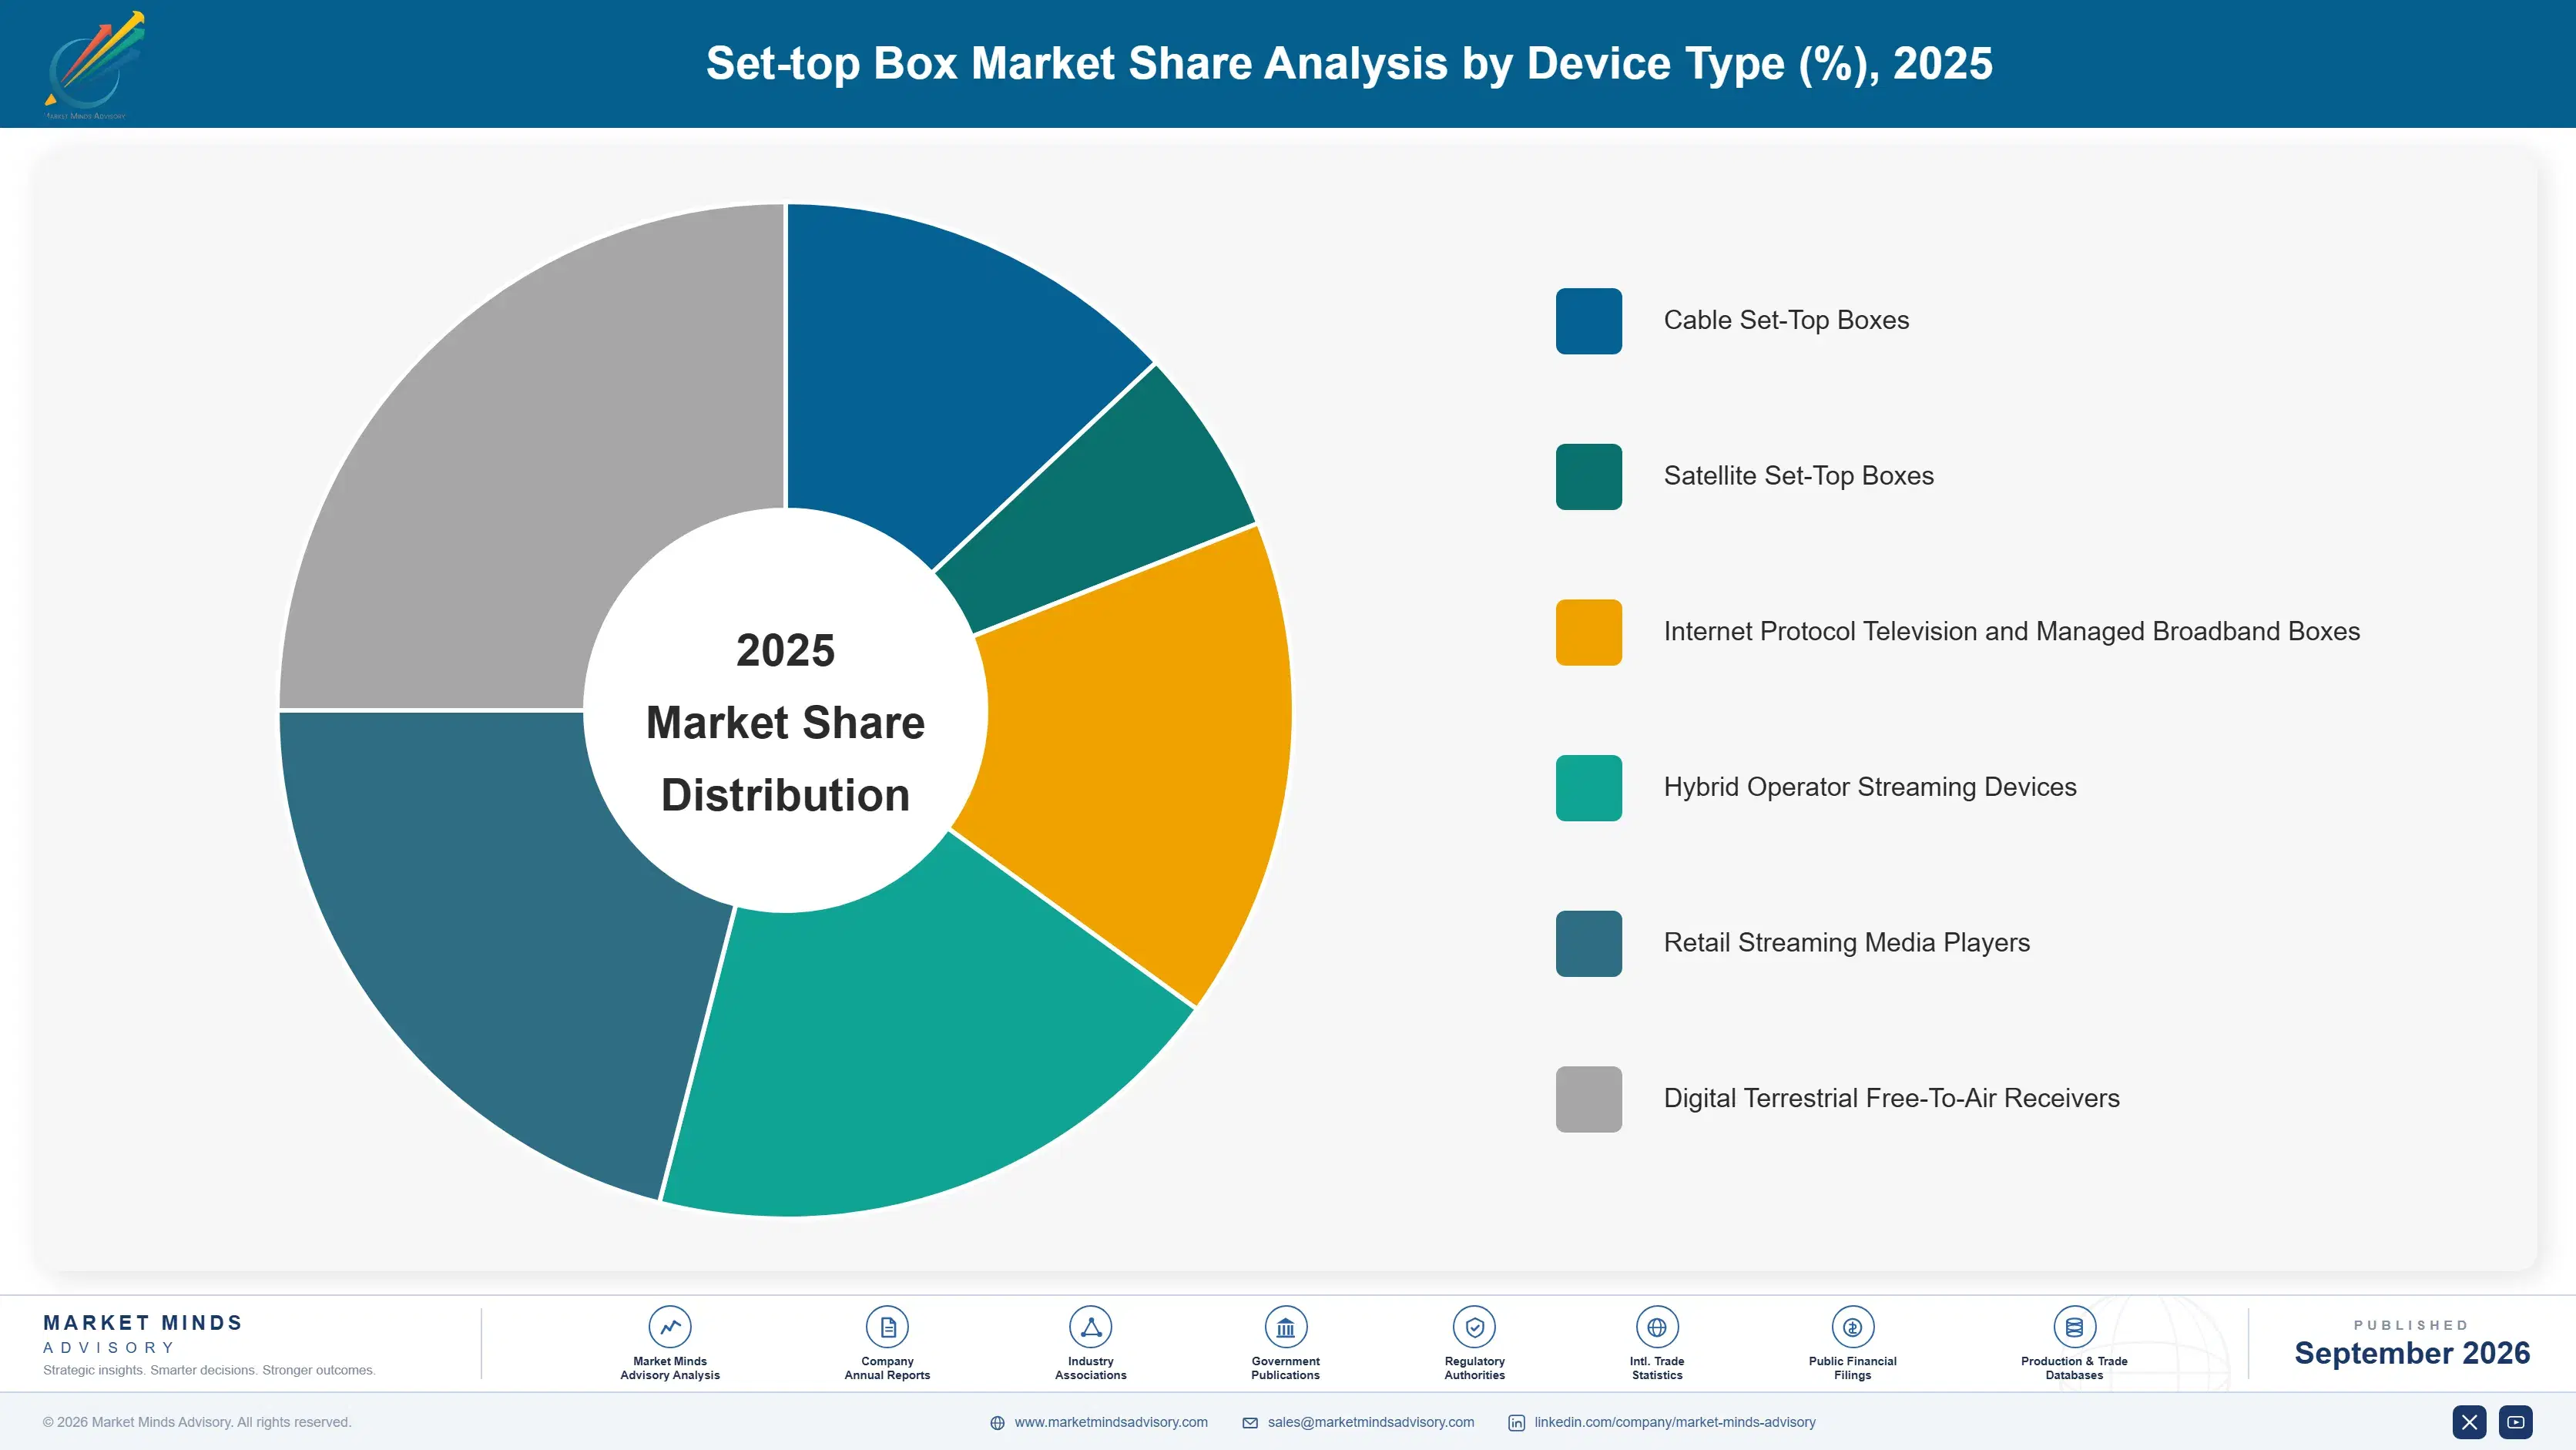Click the Industry Associations icon
Viewport: 2576px width, 1450px height.
[1090, 1327]
